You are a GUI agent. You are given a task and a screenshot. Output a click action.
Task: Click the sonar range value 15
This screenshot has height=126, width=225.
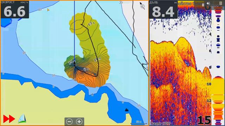[204, 120]
